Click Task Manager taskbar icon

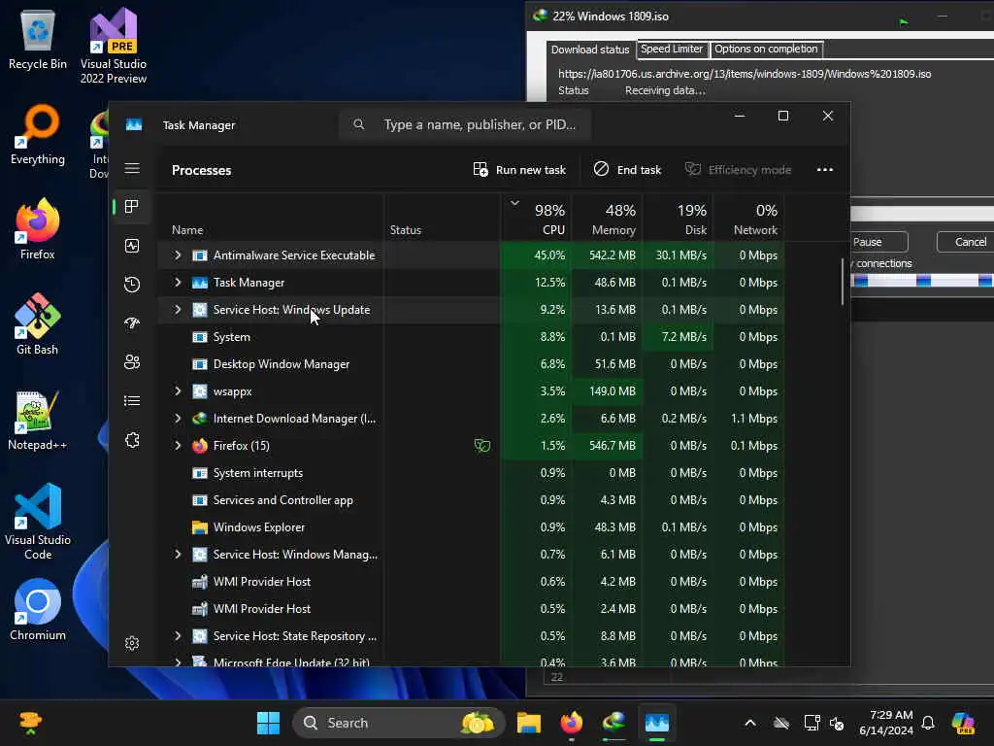(x=657, y=723)
